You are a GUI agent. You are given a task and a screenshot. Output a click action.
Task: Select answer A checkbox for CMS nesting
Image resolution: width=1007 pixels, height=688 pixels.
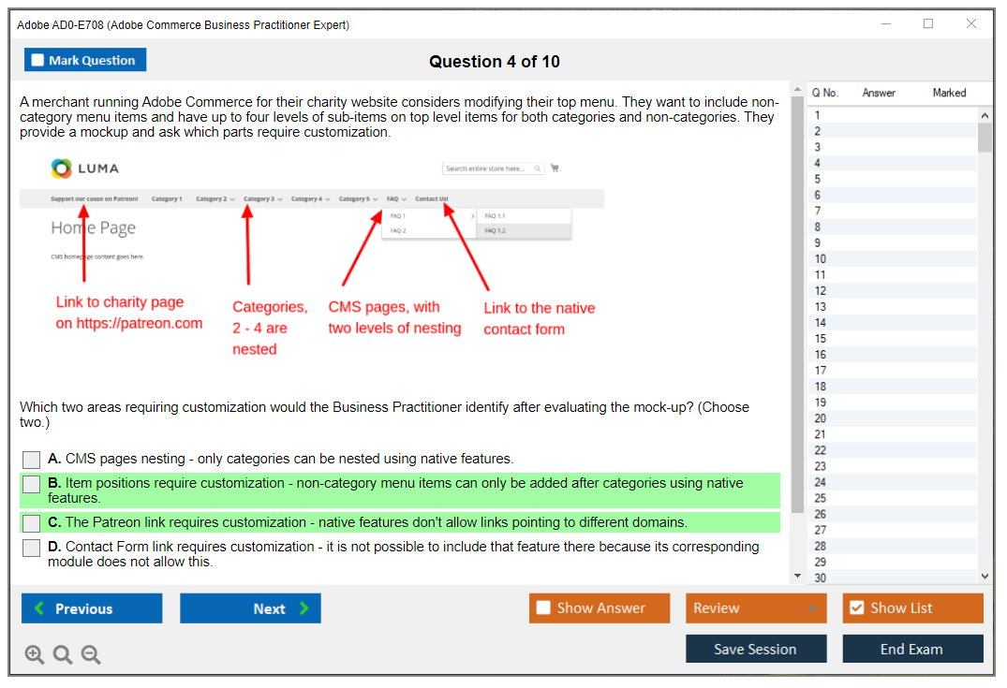click(x=32, y=460)
